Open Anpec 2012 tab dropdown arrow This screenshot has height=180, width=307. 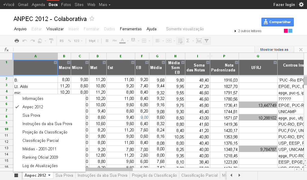(x=49, y=175)
